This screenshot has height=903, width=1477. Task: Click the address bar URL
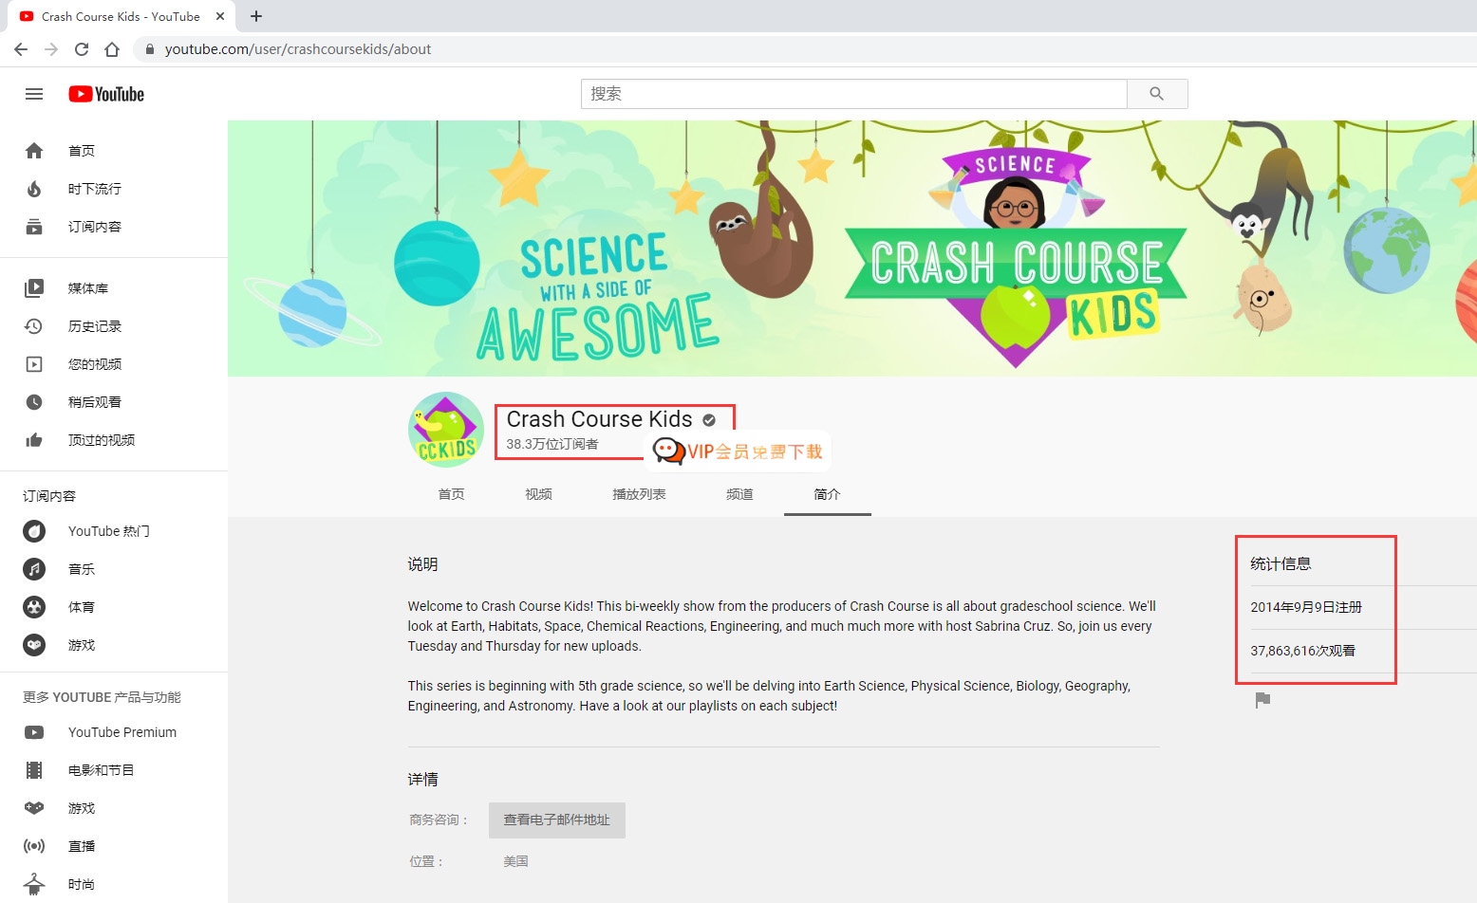[x=298, y=49]
